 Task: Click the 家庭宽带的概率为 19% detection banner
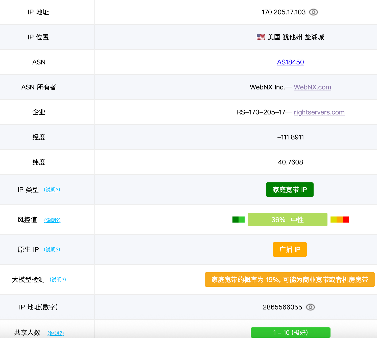pos(290,280)
